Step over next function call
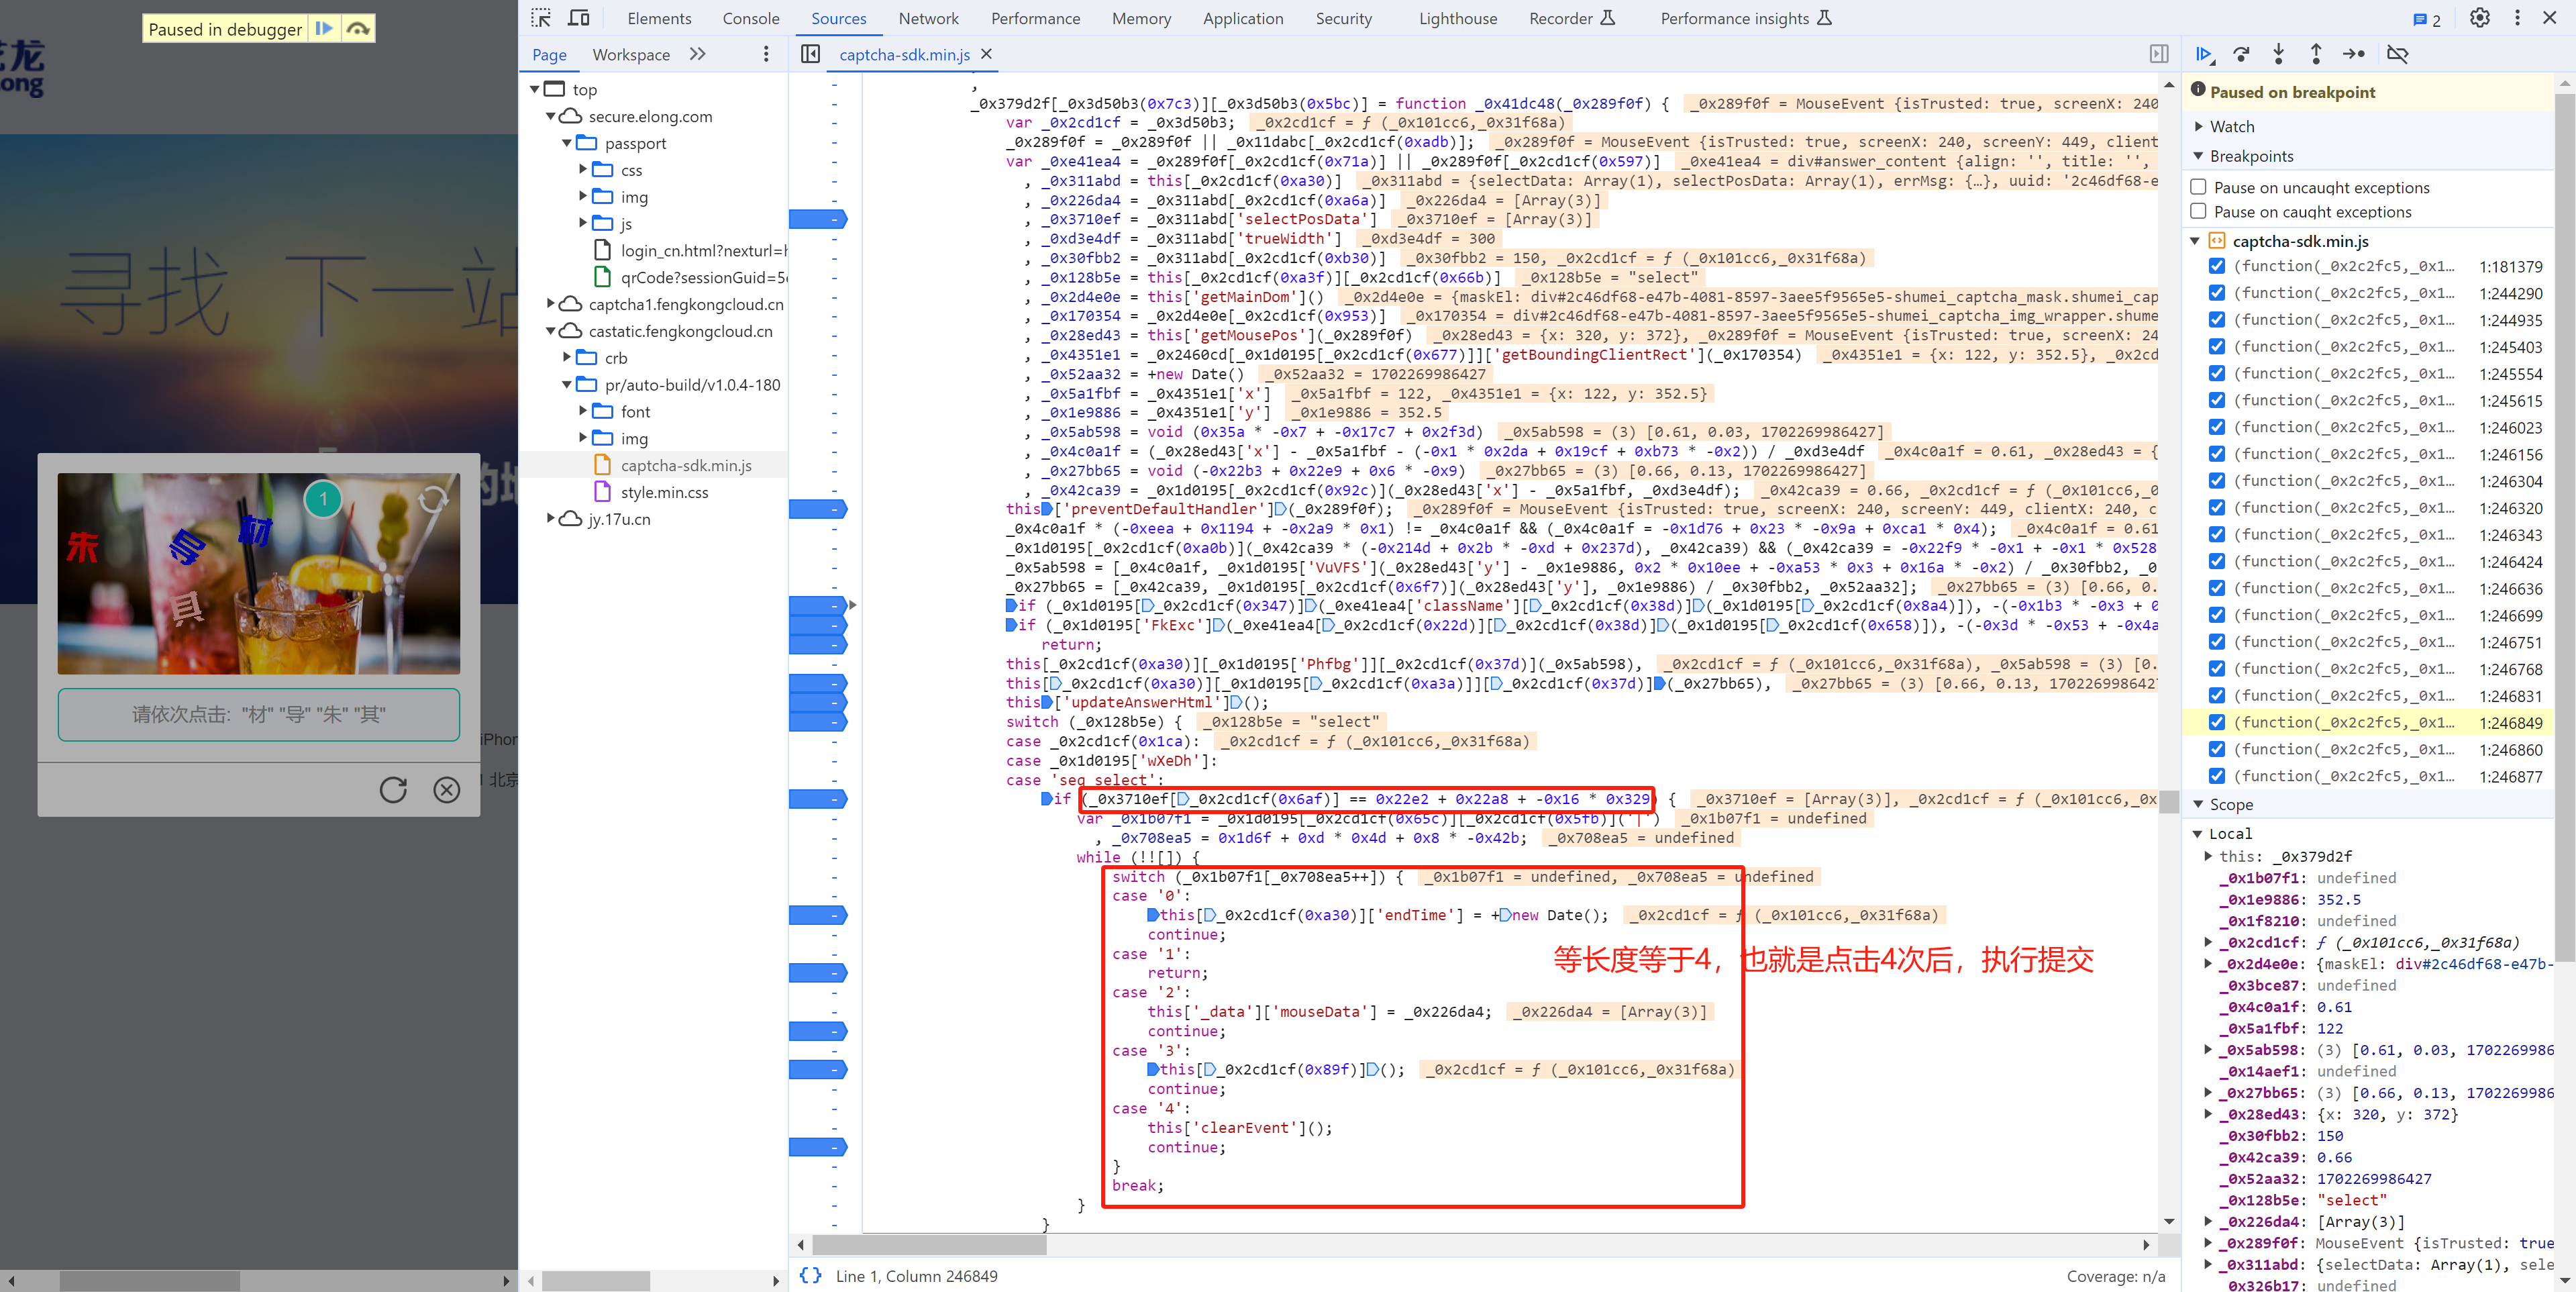2576x1292 pixels. 2241,54
